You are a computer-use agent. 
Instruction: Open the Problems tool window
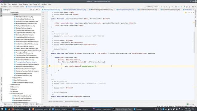coord(7,104)
